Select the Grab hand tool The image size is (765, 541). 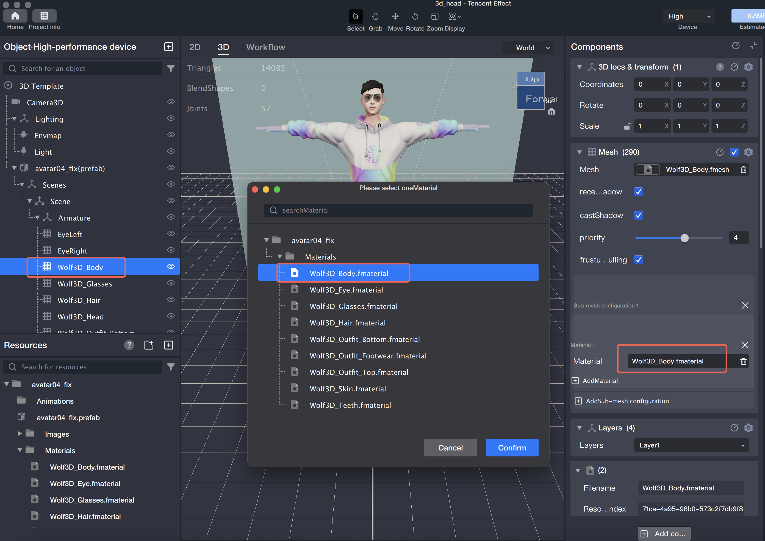(375, 16)
